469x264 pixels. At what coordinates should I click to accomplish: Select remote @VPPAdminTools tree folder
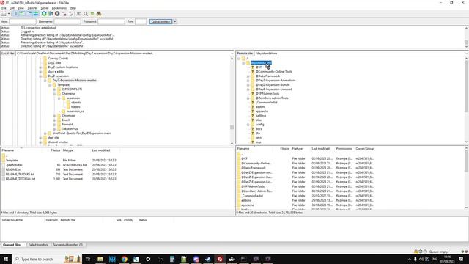(x=267, y=94)
